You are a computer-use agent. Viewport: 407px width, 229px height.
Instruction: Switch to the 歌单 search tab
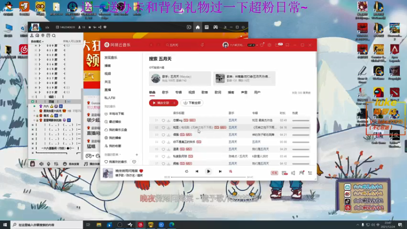pos(205,93)
